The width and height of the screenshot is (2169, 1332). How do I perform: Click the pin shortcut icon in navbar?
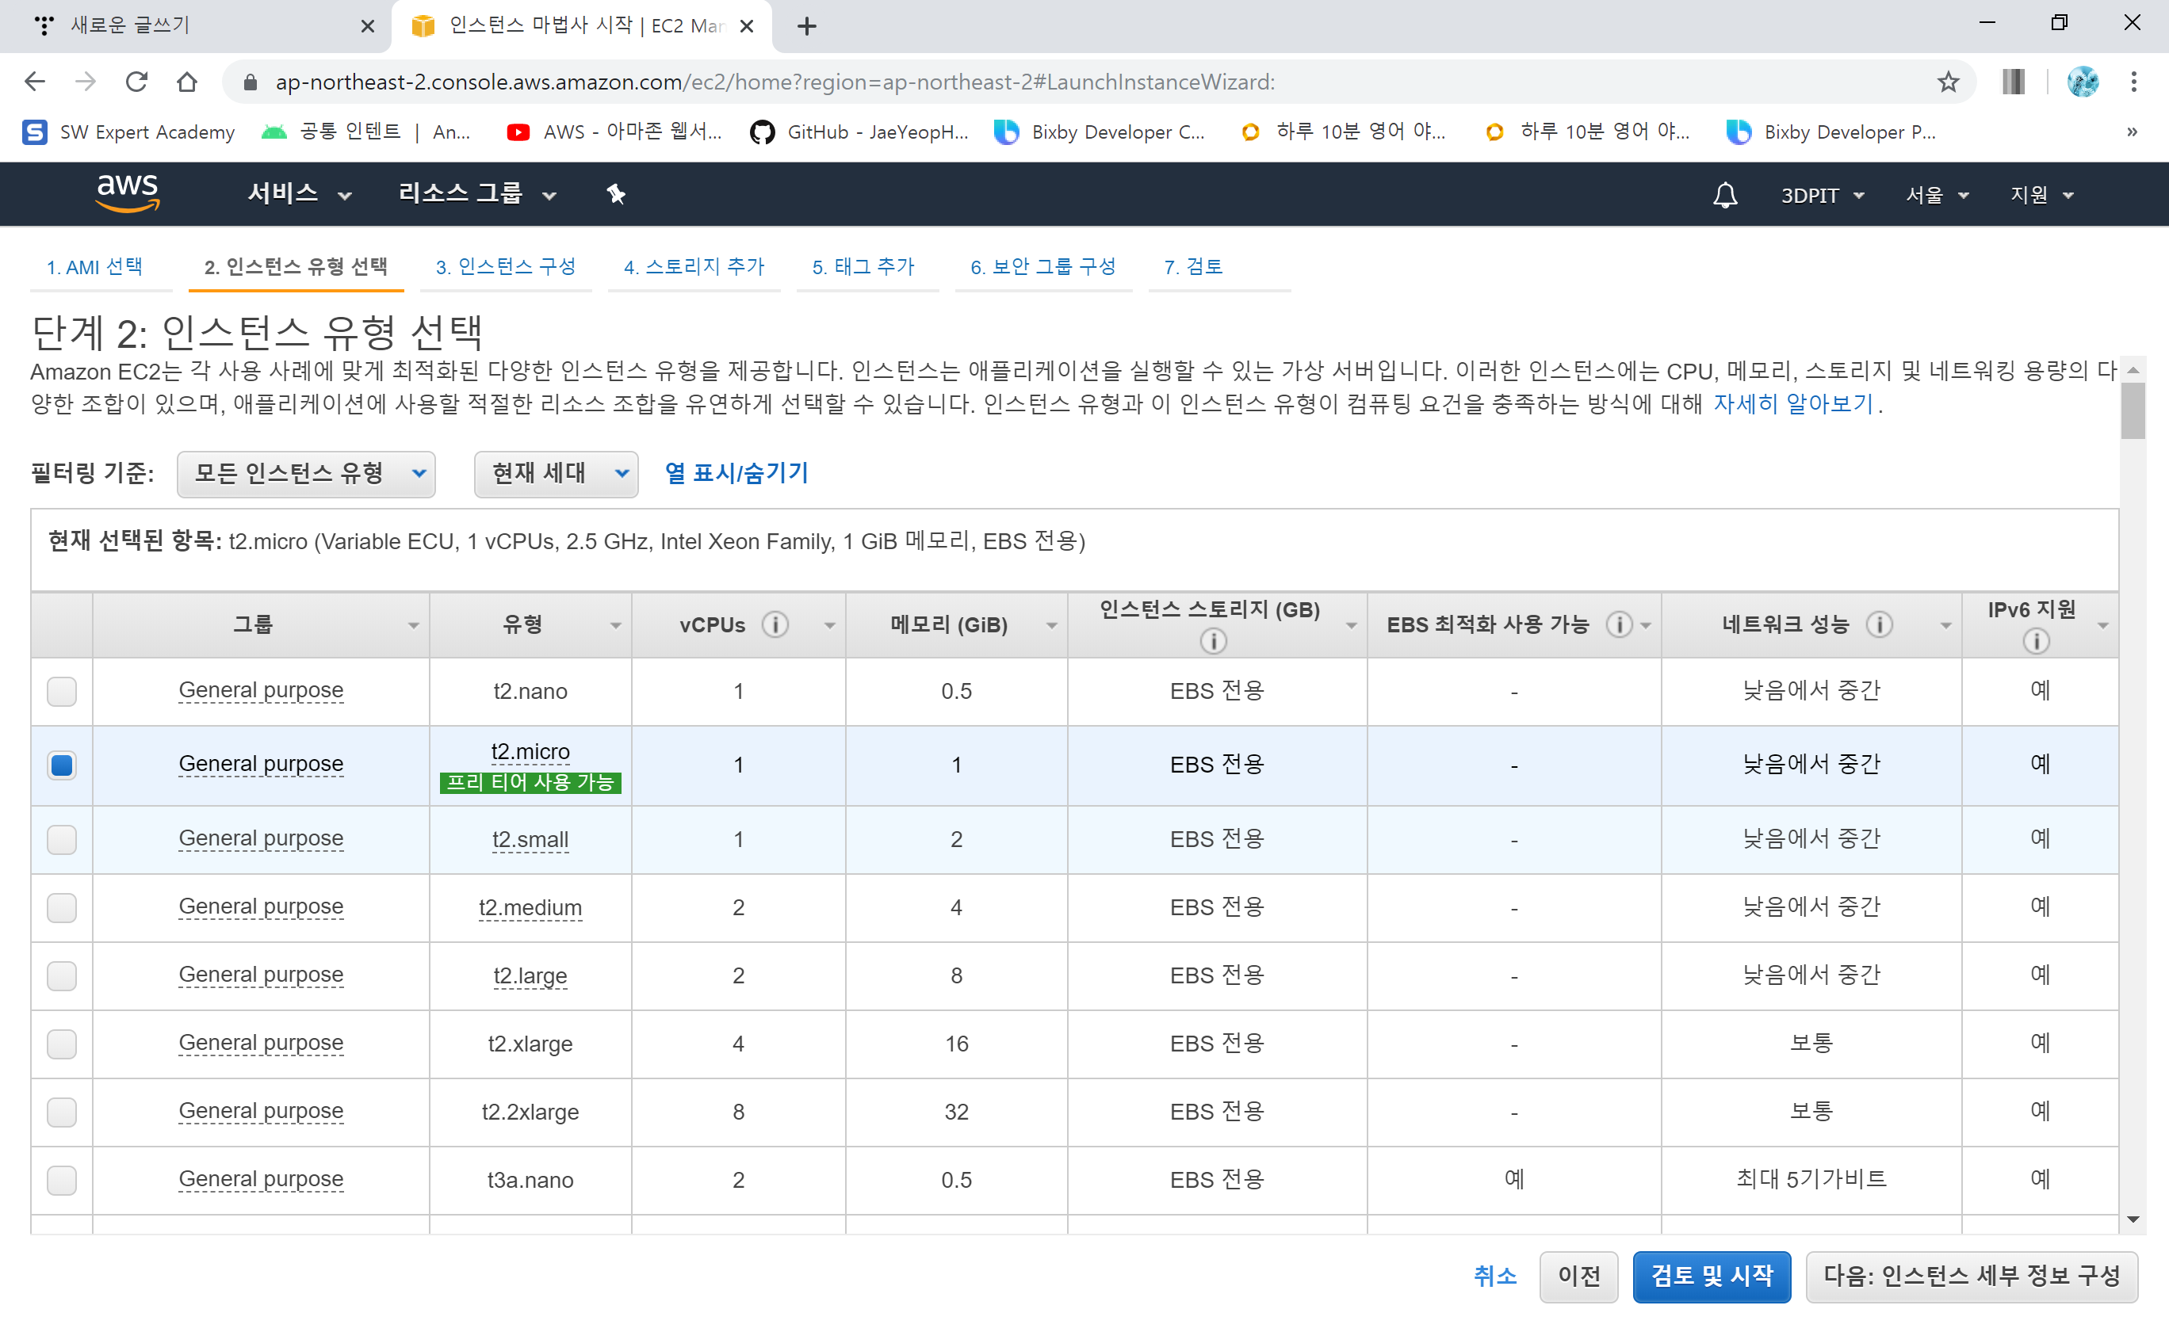pyautogui.click(x=616, y=195)
